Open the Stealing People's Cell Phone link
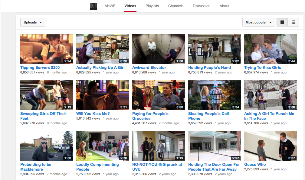The height and width of the screenshot is (180, 305). (208, 116)
